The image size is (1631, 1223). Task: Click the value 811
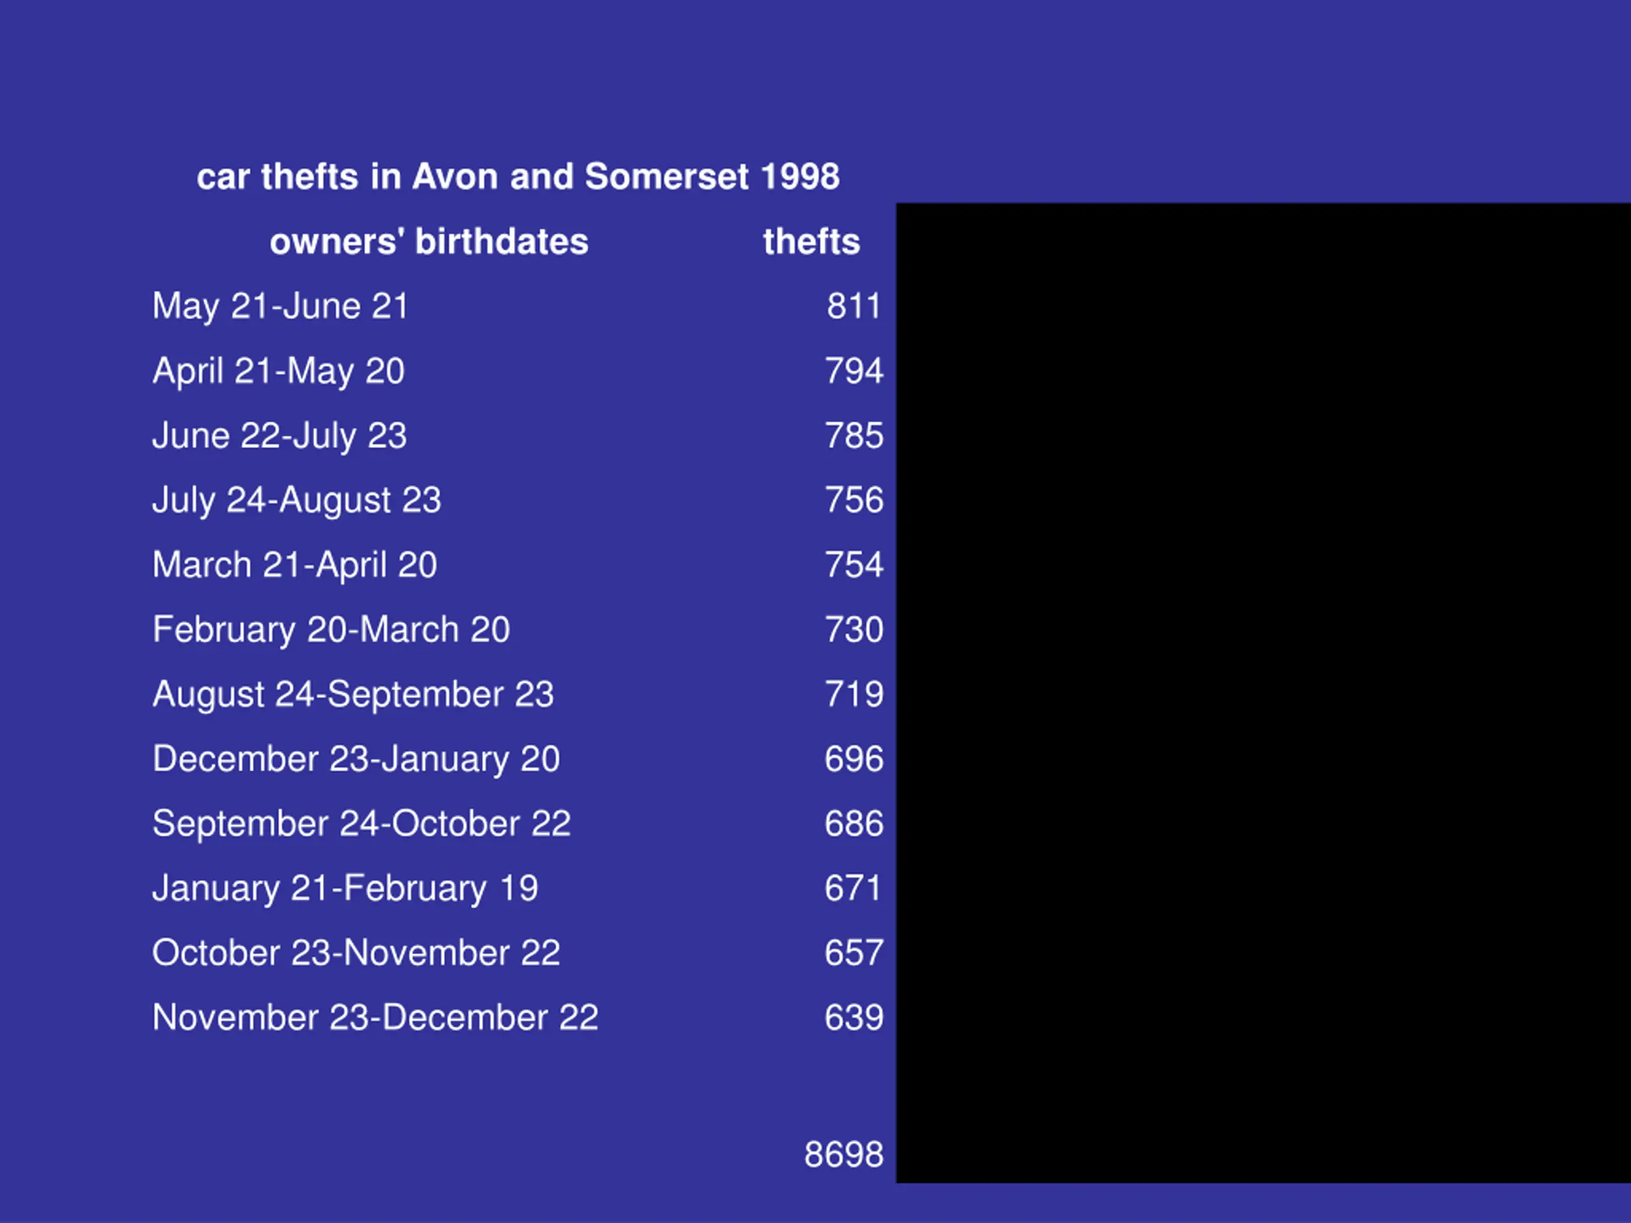pyautogui.click(x=854, y=306)
